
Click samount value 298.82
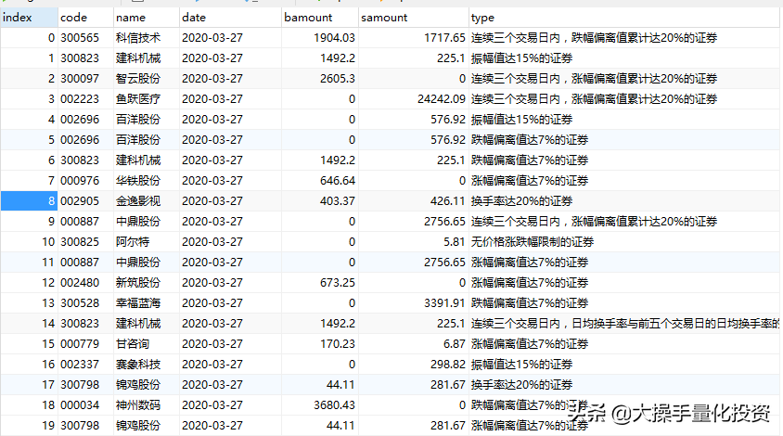448,364
